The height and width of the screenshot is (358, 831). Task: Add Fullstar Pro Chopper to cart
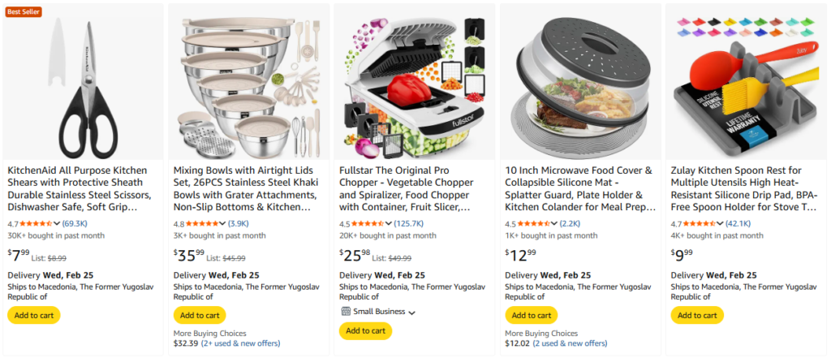365,330
